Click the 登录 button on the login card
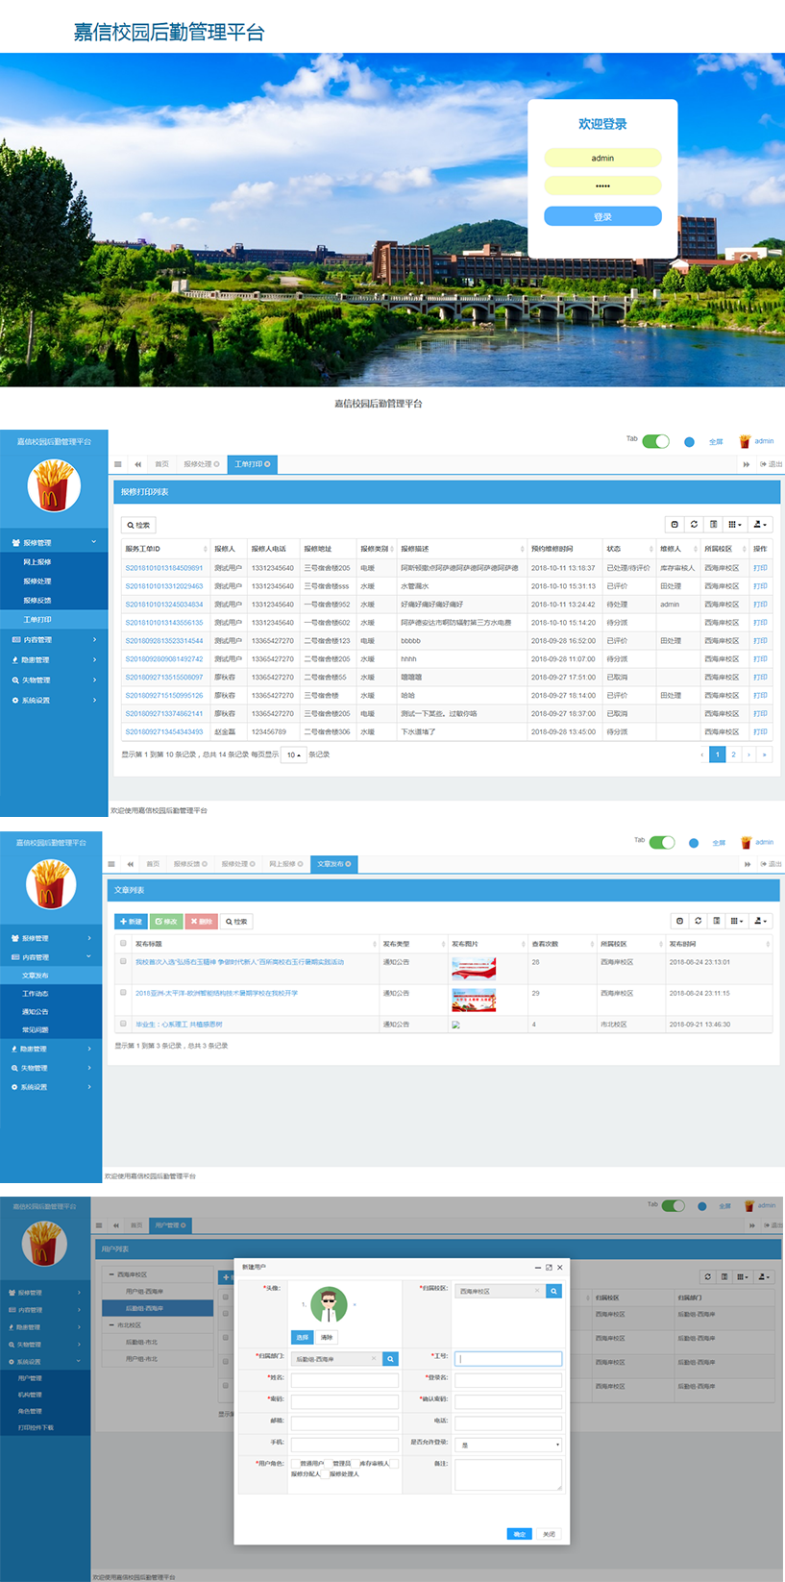 click(602, 216)
